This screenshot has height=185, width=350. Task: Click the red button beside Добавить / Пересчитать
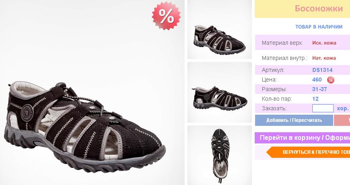342,120
